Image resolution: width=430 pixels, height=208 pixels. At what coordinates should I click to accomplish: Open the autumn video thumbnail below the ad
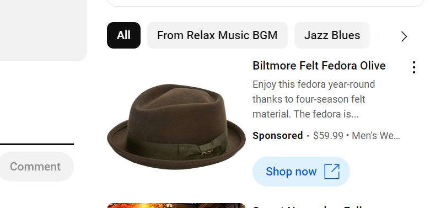click(176, 206)
